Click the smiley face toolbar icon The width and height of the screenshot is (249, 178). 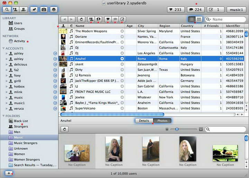pos(54,10)
